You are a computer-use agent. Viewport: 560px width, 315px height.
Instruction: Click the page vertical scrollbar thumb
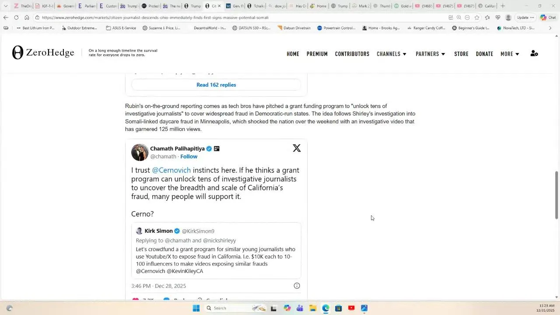[x=556, y=195]
